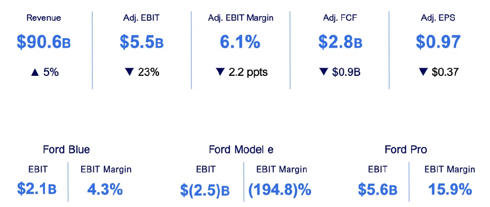Click the $0.97 Adj. EPS figure
The image size is (490, 207).
438,42
